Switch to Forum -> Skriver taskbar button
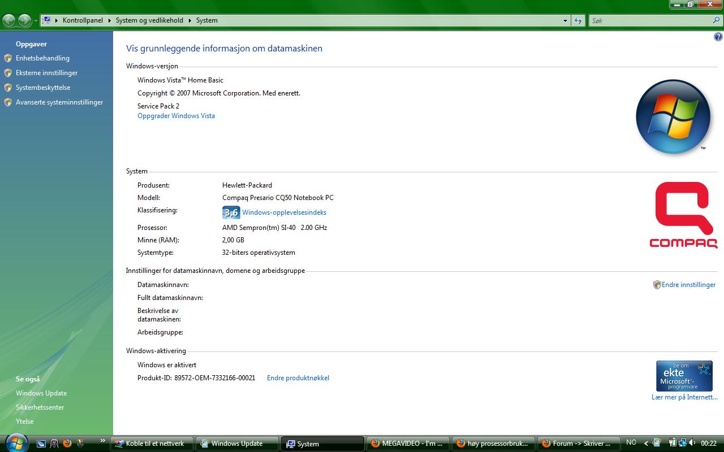724x452 pixels. pos(578,444)
